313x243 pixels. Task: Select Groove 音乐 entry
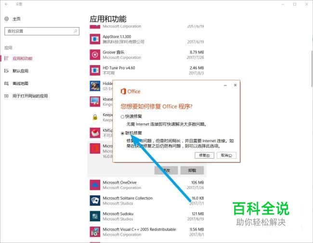pyautogui.click(x=147, y=55)
